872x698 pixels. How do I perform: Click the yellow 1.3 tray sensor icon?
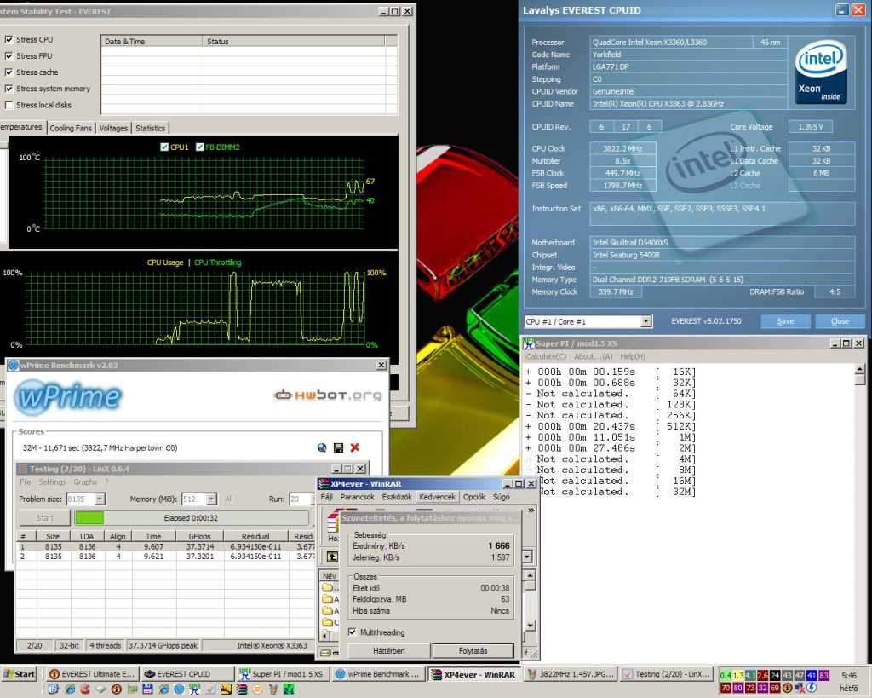(738, 675)
